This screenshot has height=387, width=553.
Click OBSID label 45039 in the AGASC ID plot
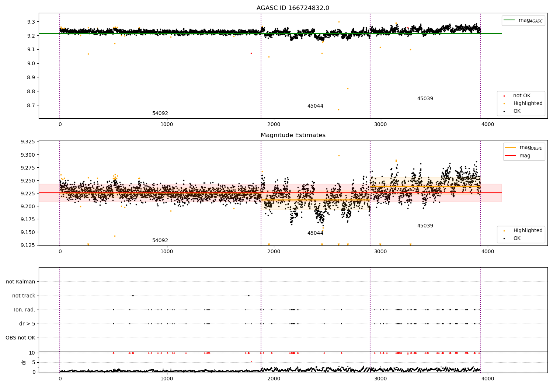(425, 99)
